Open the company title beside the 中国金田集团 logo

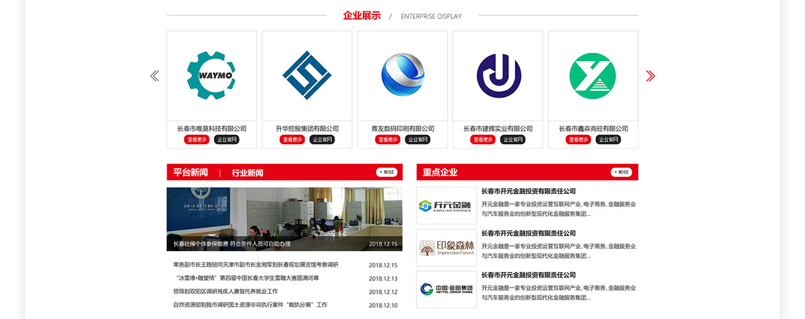pyautogui.click(x=529, y=275)
